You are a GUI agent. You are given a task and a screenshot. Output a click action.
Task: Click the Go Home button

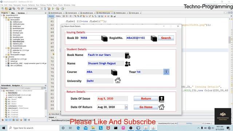(x=146, y=107)
